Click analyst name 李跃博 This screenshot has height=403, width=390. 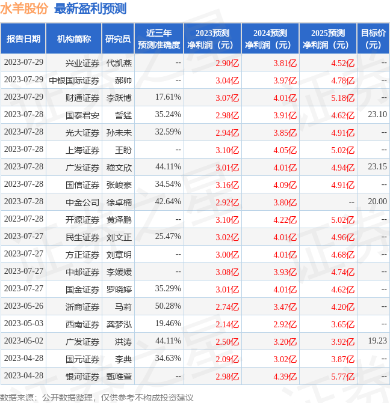tap(119, 98)
